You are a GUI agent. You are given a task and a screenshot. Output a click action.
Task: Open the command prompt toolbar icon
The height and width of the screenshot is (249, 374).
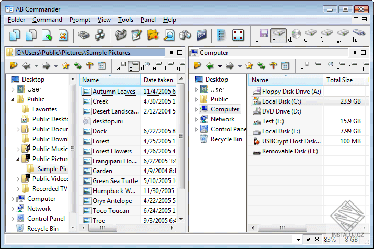tap(201, 35)
